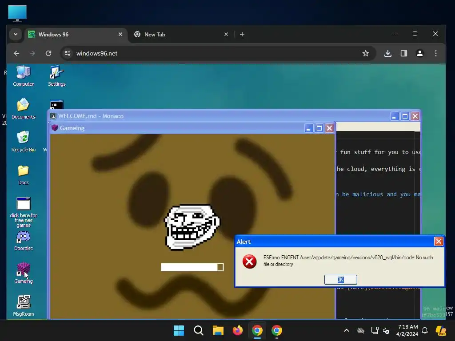
Task: Open the clock showing 7:13 AM
Action: coord(407,330)
